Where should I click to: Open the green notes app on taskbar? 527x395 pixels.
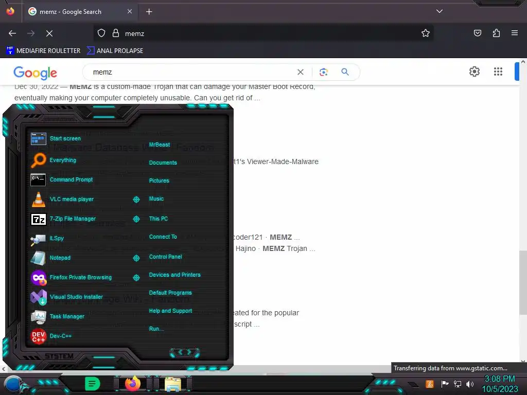93,384
